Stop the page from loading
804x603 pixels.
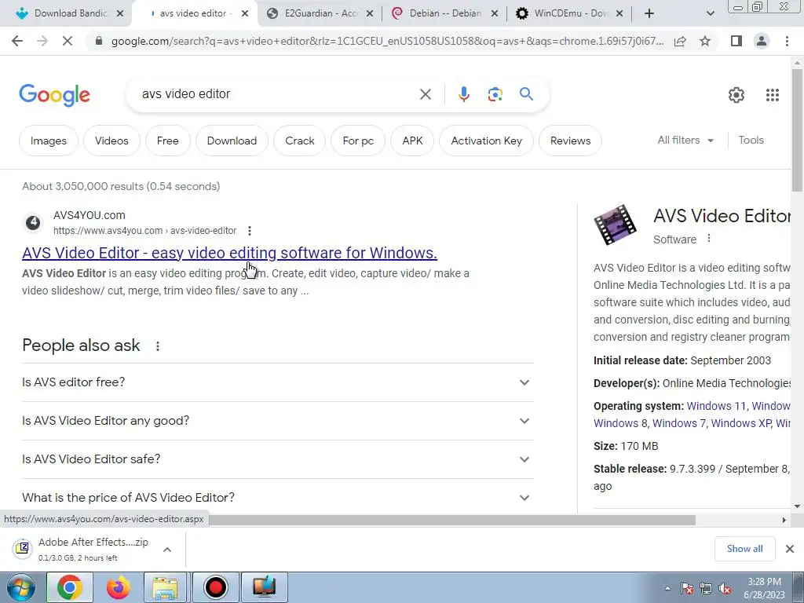click(68, 41)
